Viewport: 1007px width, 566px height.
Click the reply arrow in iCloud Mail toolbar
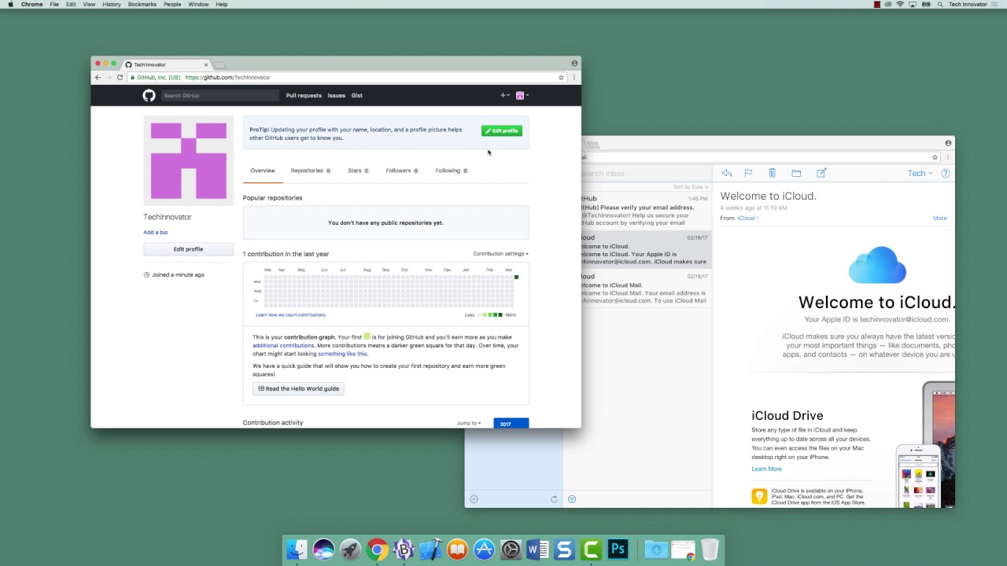click(727, 173)
